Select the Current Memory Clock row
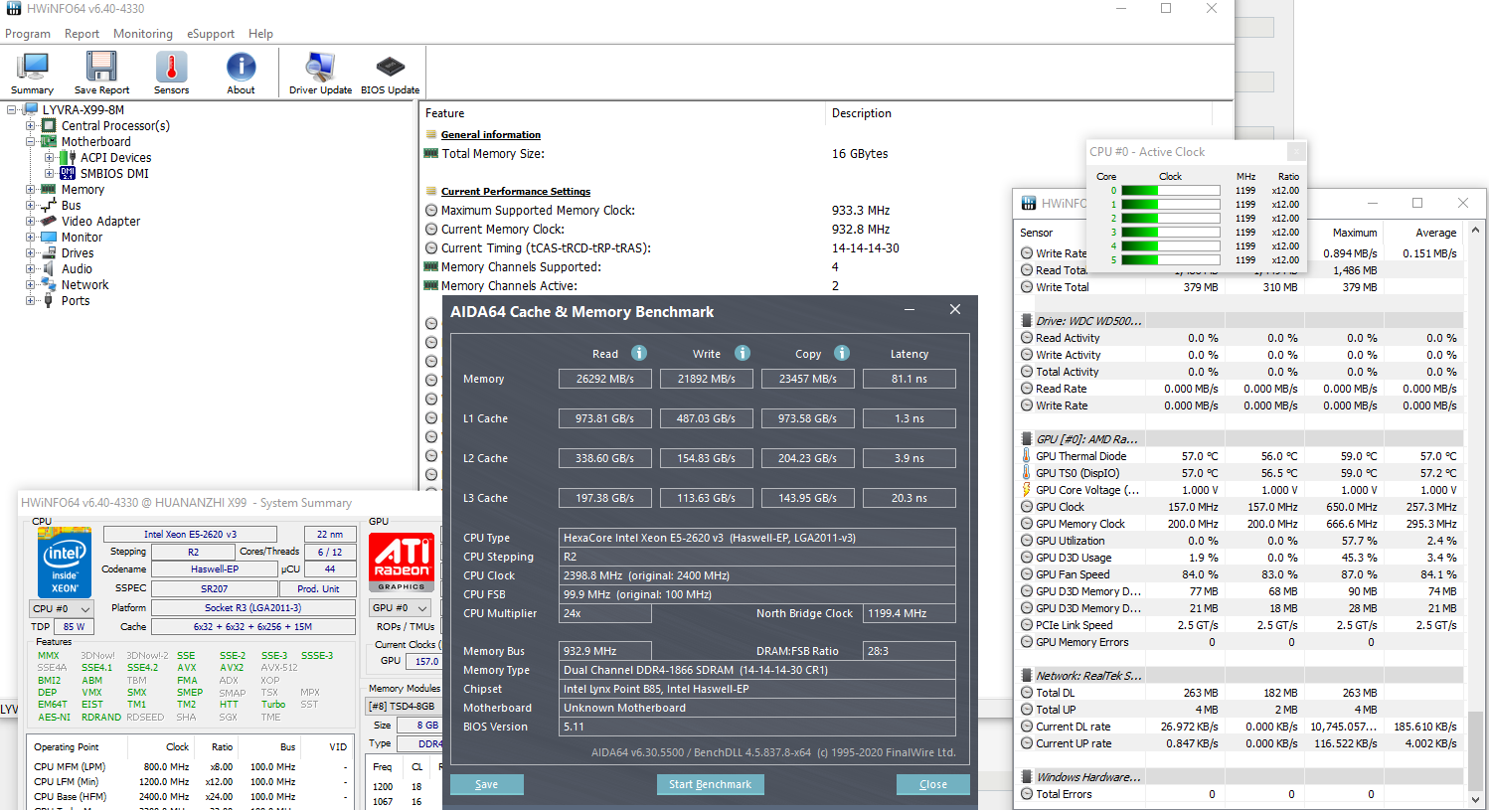The height and width of the screenshot is (810, 1489). tap(827, 230)
